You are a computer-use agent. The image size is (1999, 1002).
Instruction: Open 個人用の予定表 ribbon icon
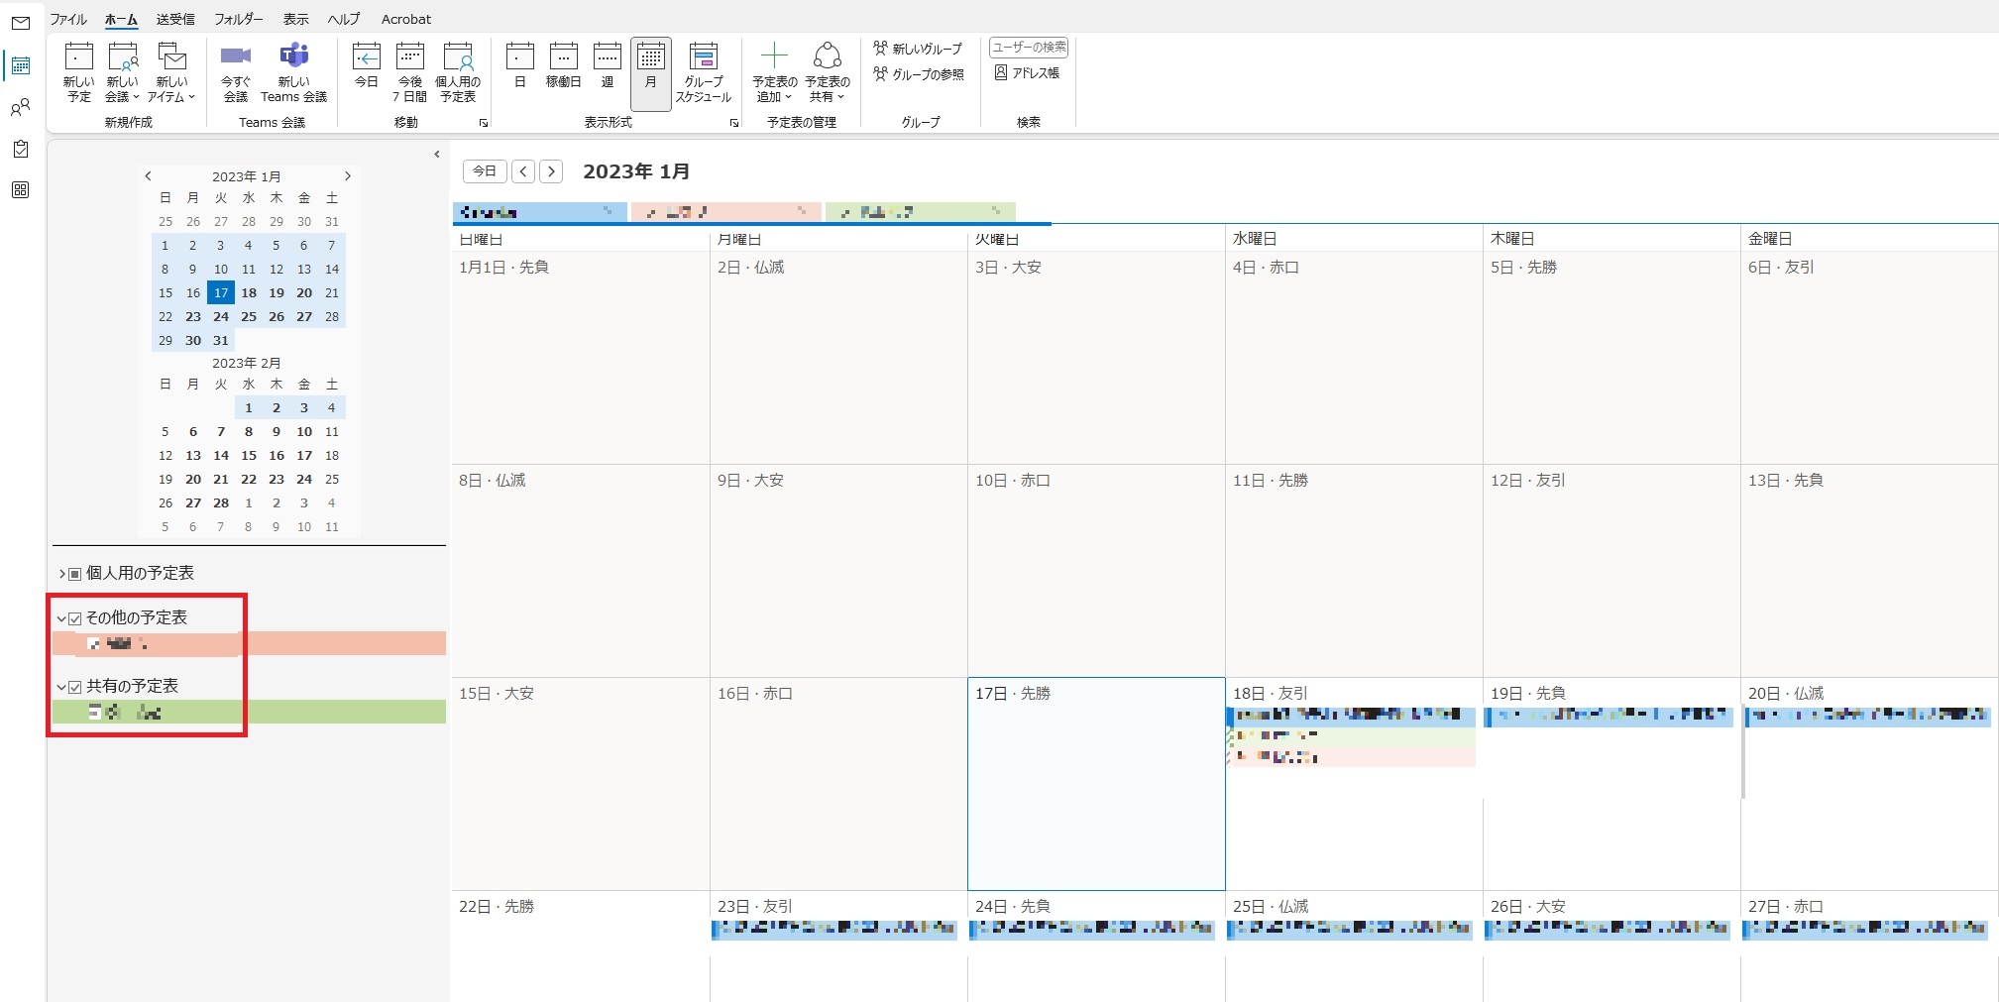(458, 72)
